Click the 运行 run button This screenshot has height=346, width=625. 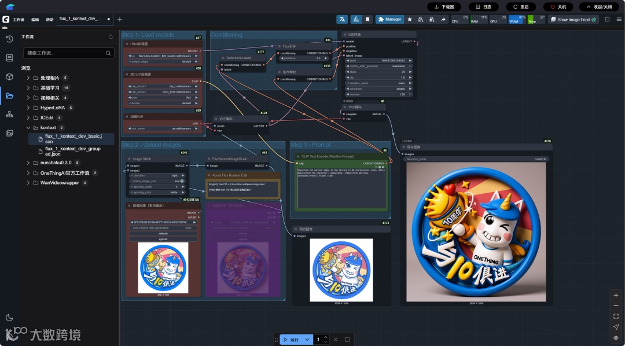point(291,340)
